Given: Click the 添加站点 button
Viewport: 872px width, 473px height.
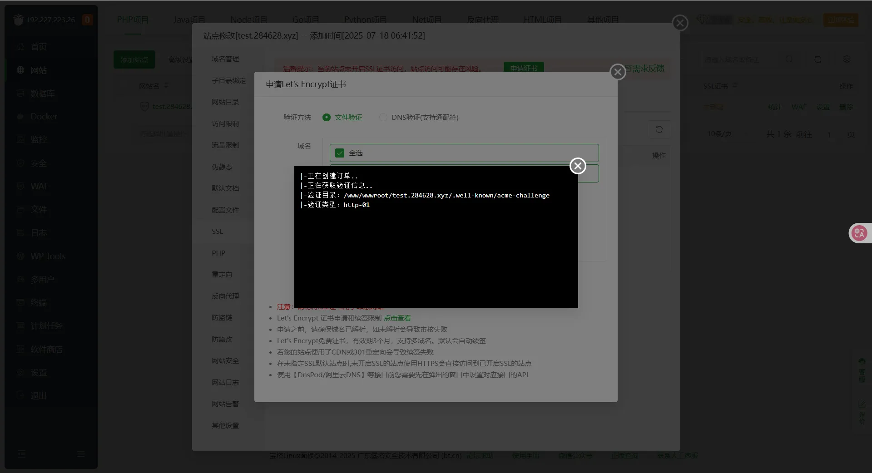Looking at the screenshot, I should (x=134, y=59).
